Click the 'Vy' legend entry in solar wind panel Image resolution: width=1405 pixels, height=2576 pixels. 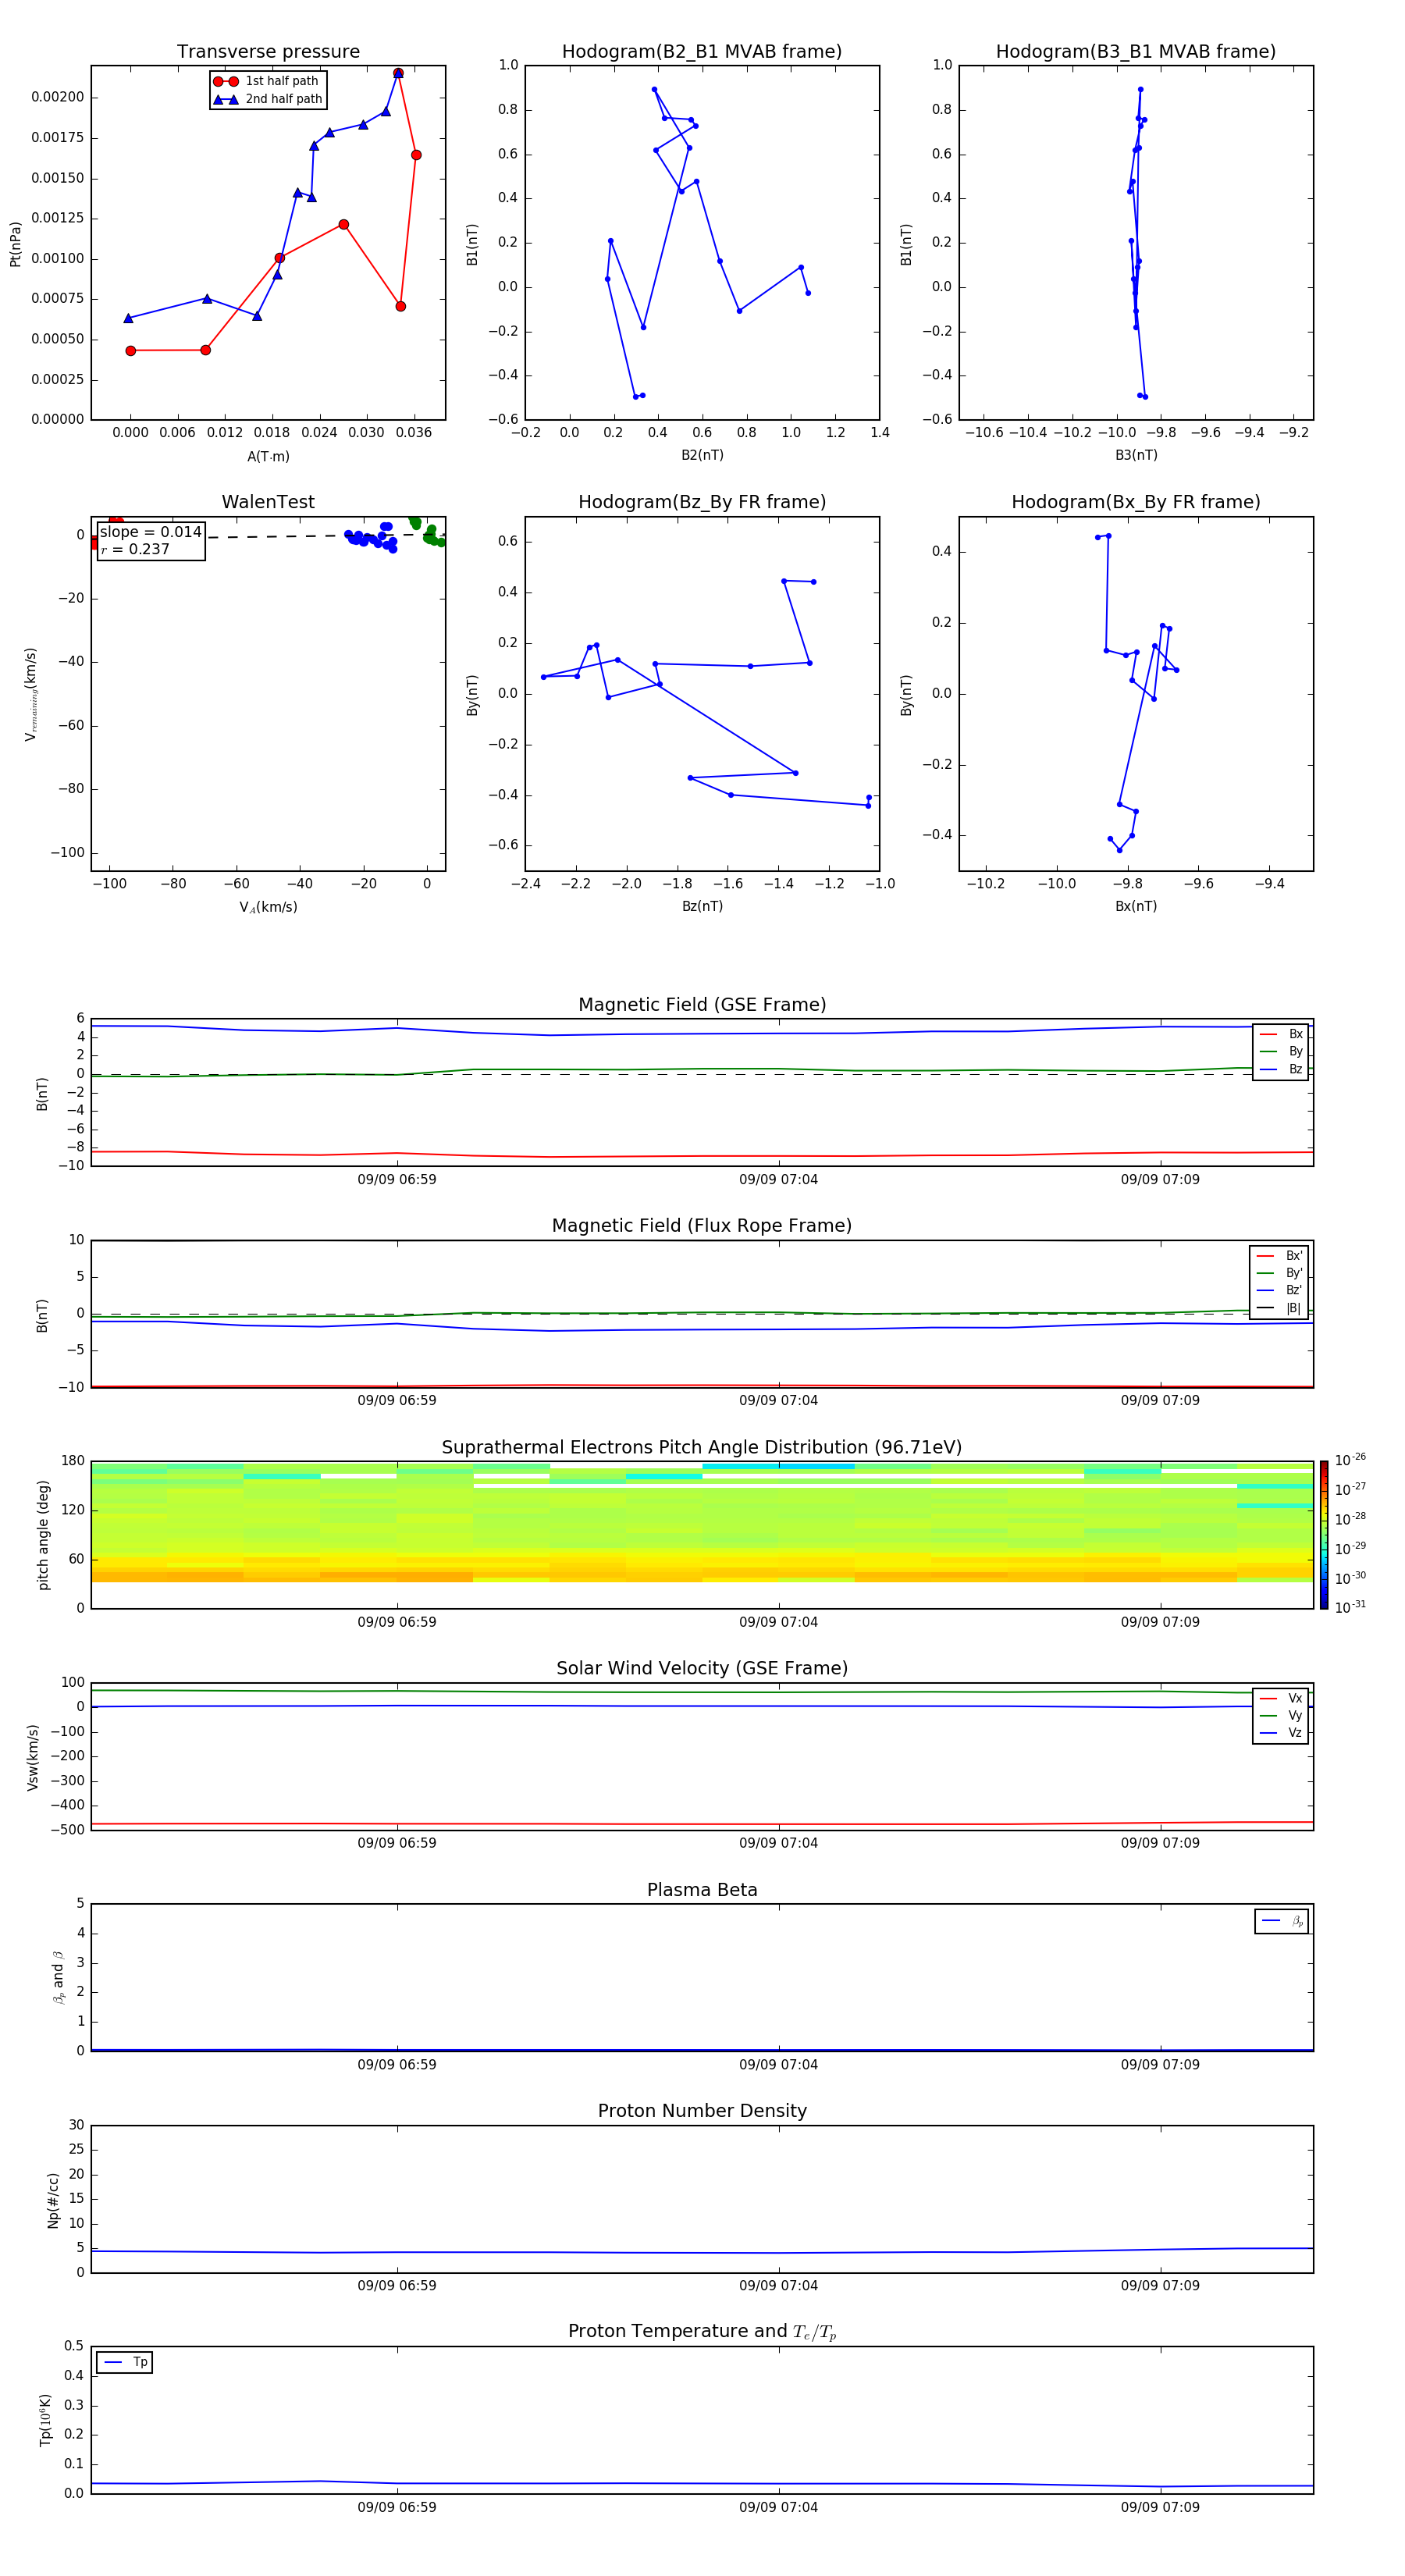pos(1281,1715)
